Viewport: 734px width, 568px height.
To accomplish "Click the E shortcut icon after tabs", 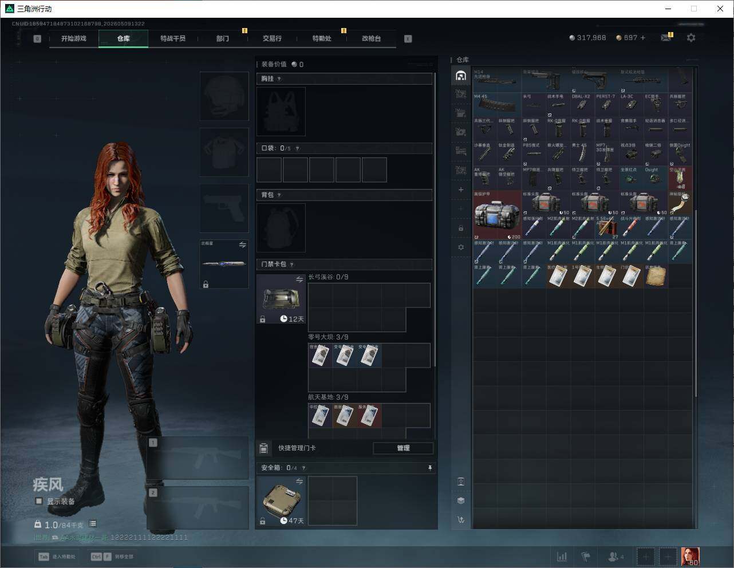I will coord(408,39).
